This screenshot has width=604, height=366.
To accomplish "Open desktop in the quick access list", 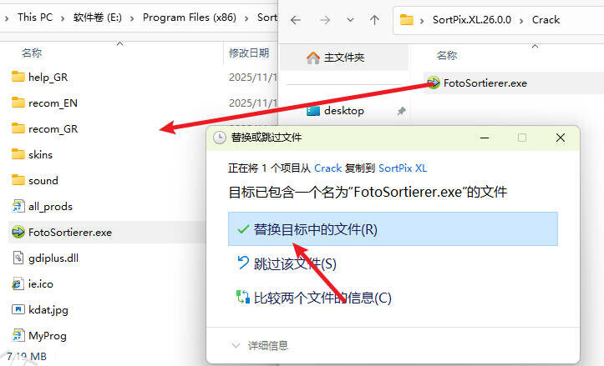I will (343, 110).
